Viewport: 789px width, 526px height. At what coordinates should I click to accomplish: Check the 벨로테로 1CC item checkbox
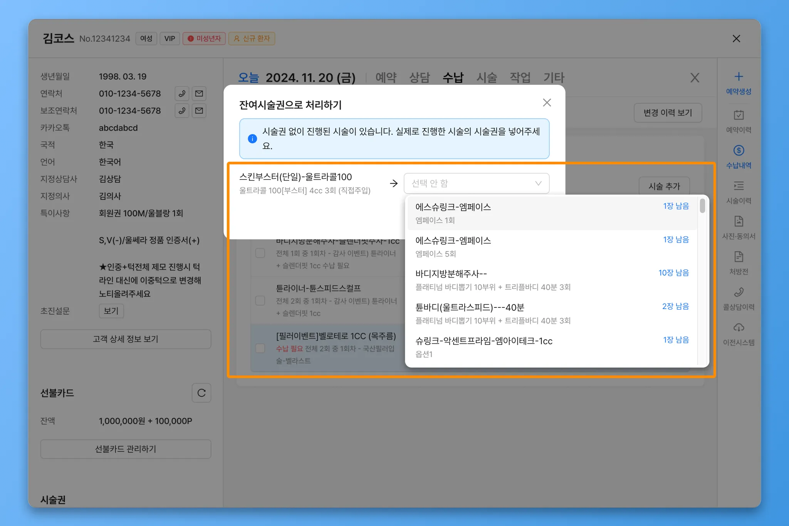pyautogui.click(x=260, y=348)
